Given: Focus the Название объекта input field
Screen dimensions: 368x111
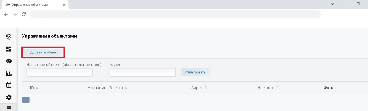Looking at the screenshot, I should (59, 72).
